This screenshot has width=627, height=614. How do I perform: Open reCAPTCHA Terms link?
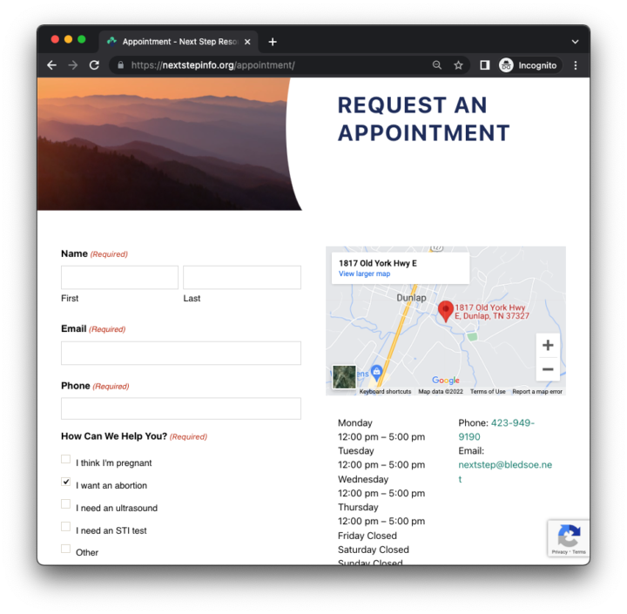pyautogui.click(x=578, y=552)
